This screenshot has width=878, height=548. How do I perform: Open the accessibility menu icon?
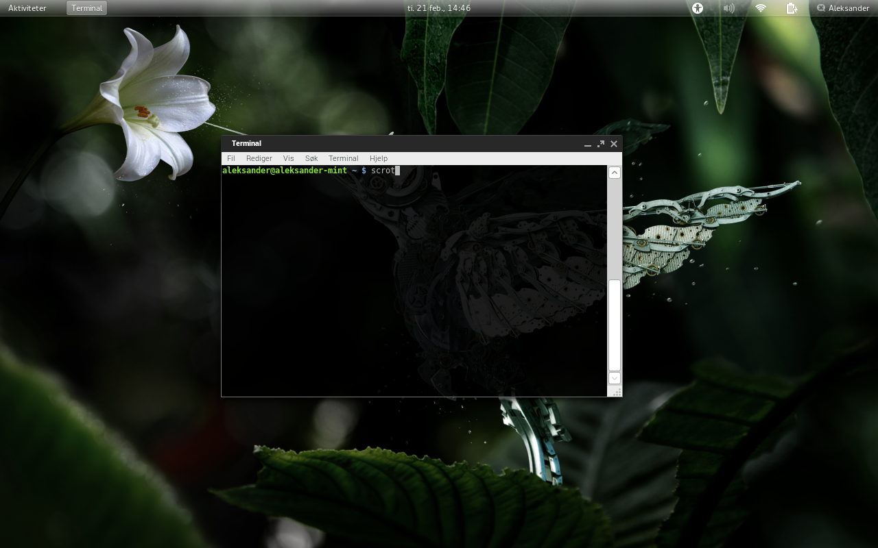pyautogui.click(x=698, y=8)
